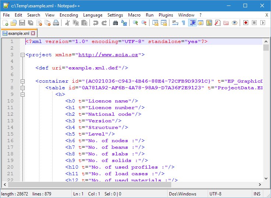
Task: Toggle show all characters pilcrow icon
Action: [183, 23]
